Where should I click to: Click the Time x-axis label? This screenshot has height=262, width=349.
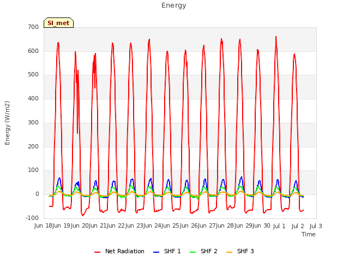[309, 234]
